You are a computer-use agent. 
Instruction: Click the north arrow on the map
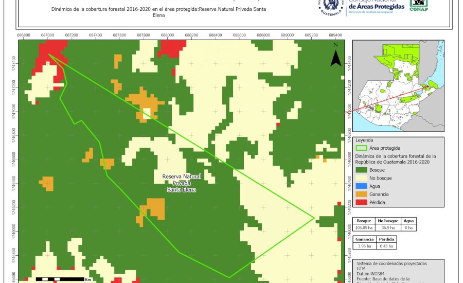[x=335, y=55]
